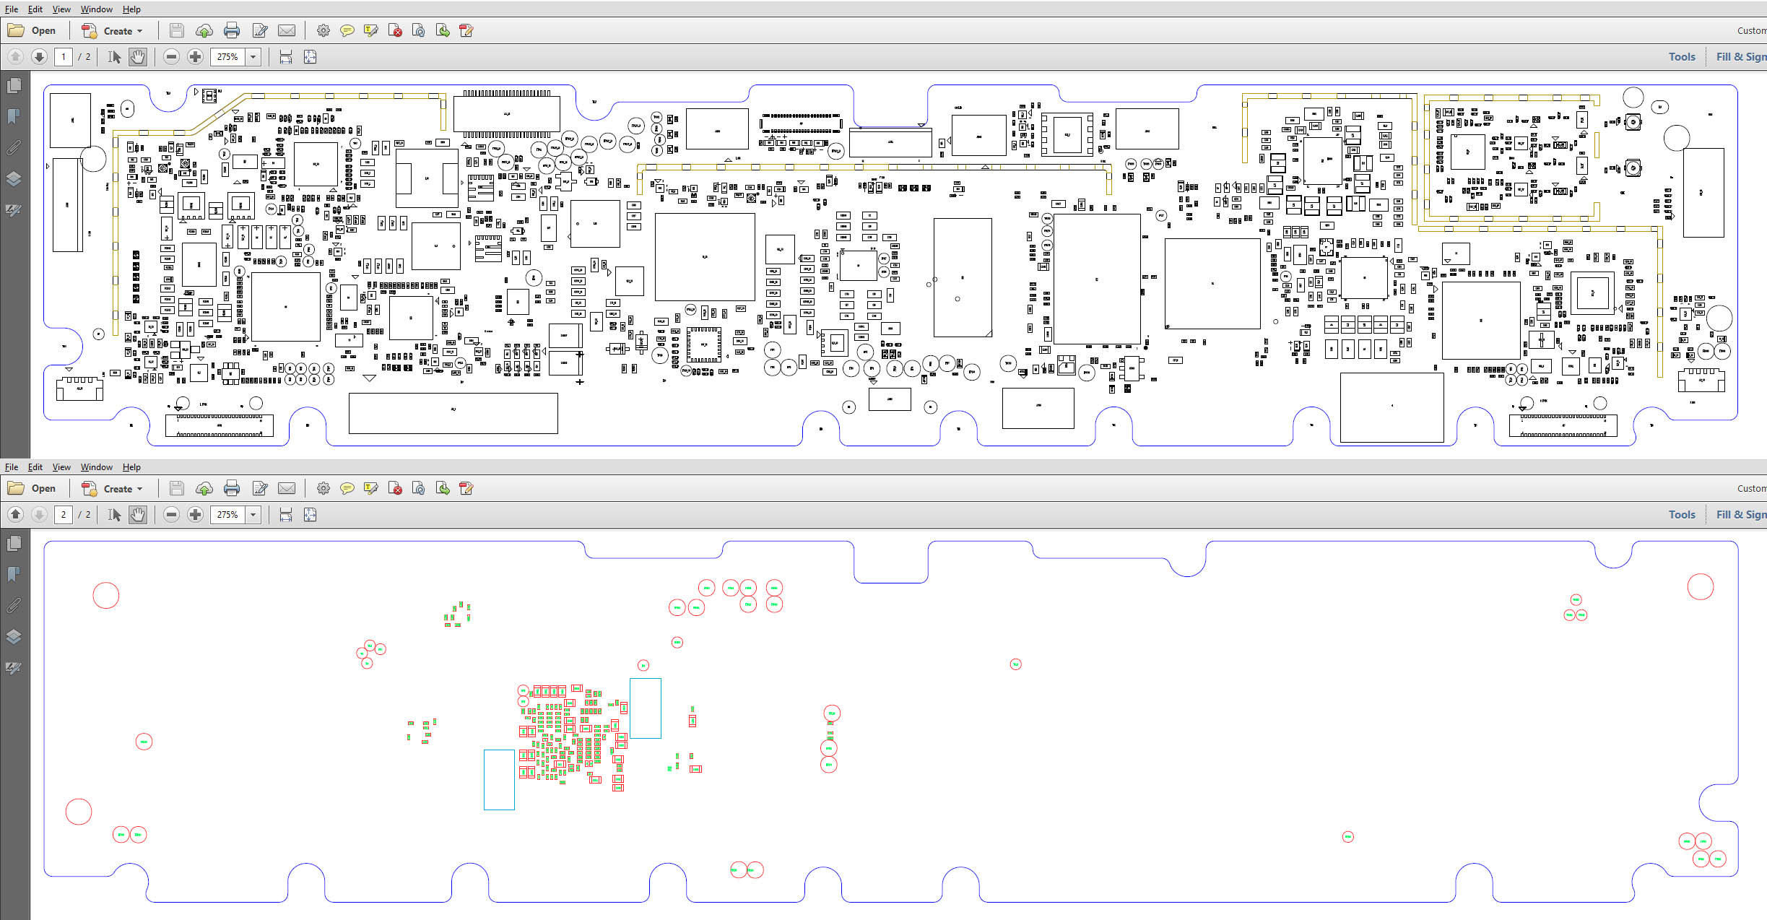
Task: Go to next page in page 1 window
Action: pyautogui.click(x=40, y=57)
